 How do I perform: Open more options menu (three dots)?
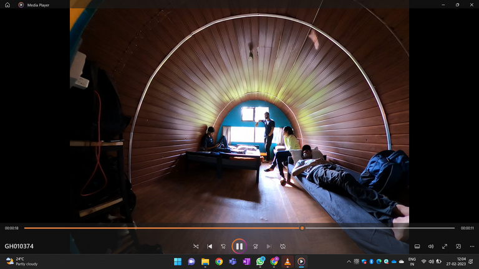(x=472, y=247)
